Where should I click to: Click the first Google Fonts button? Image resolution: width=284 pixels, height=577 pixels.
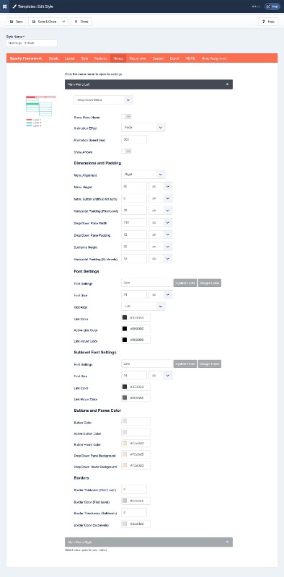pyautogui.click(x=210, y=283)
